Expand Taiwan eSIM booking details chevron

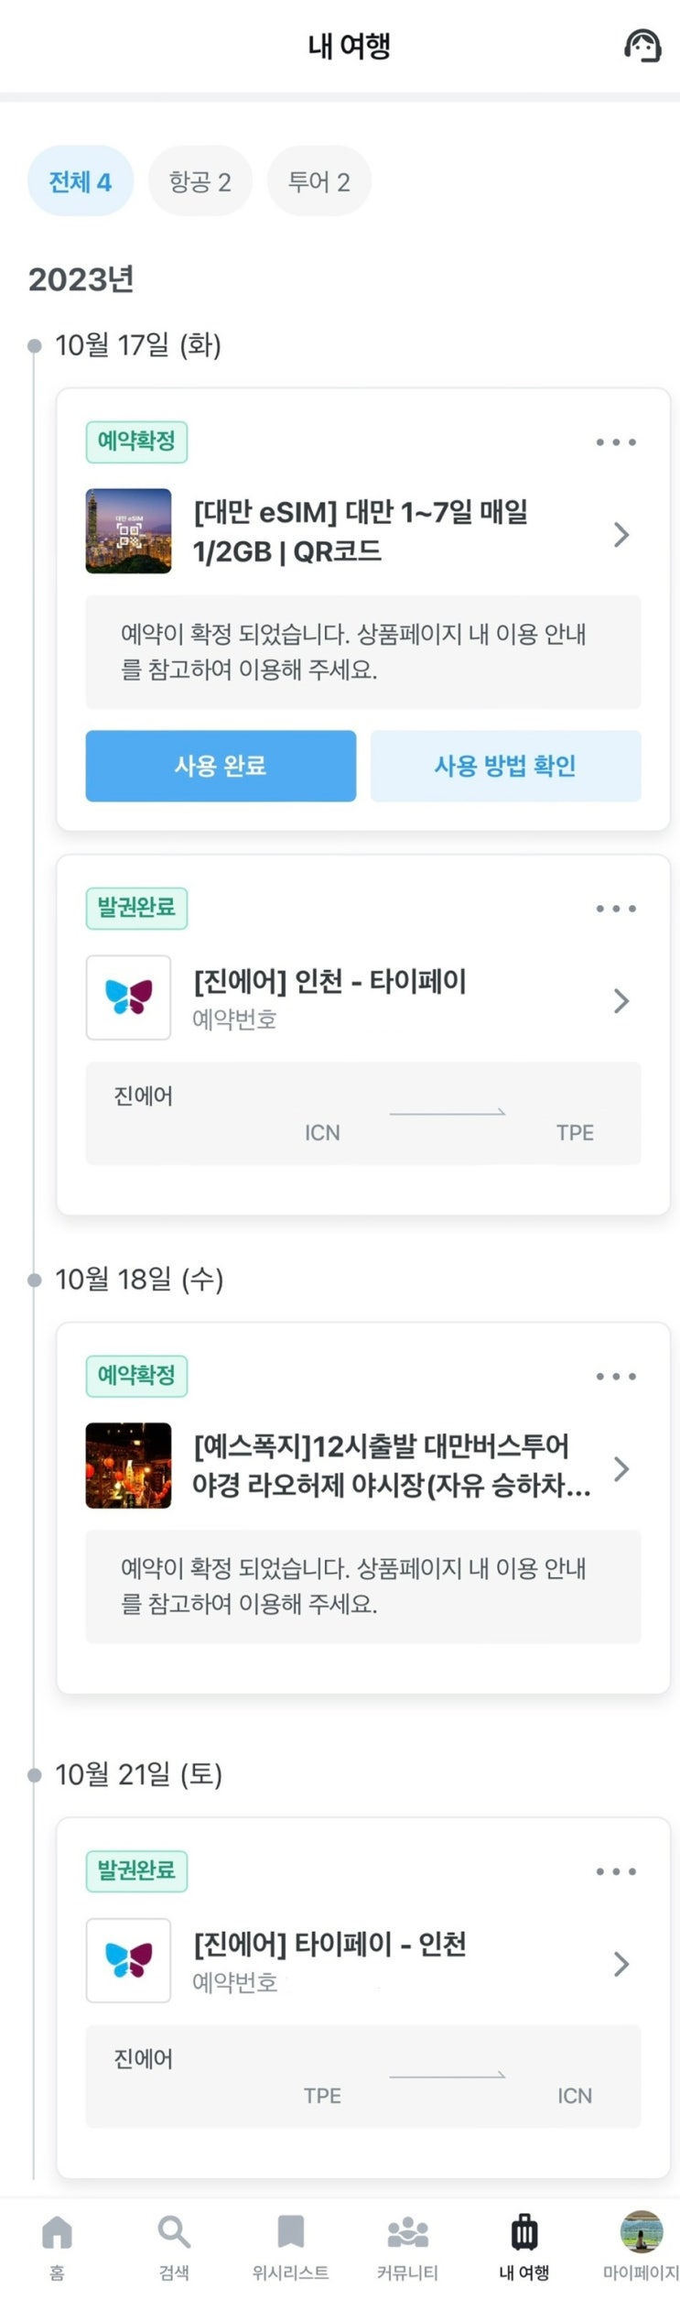tap(621, 534)
